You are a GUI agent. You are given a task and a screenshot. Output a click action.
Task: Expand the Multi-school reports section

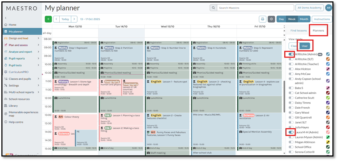pyautogui.click(x=39, y=92)
